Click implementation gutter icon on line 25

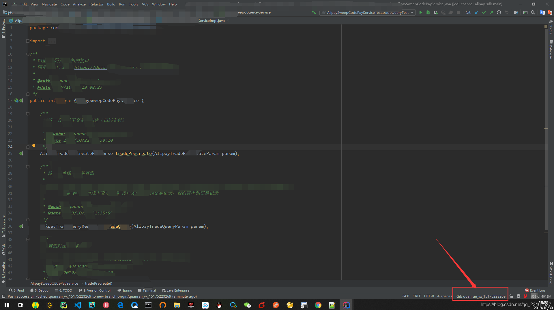pos(21,153)
